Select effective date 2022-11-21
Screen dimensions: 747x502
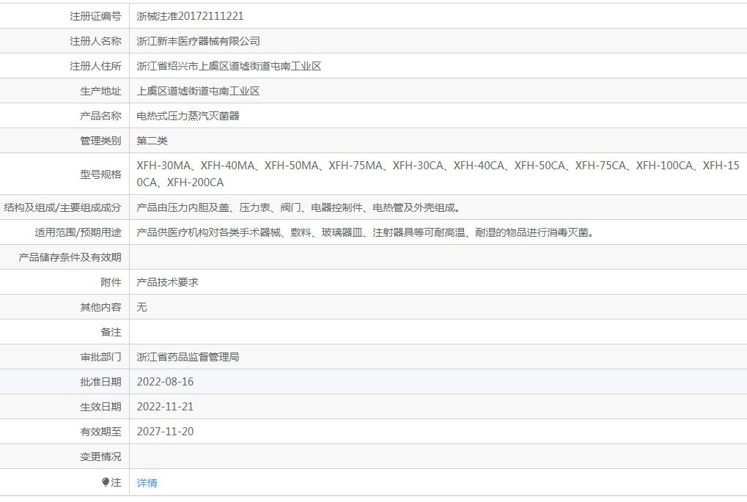[x=165, y=407]
